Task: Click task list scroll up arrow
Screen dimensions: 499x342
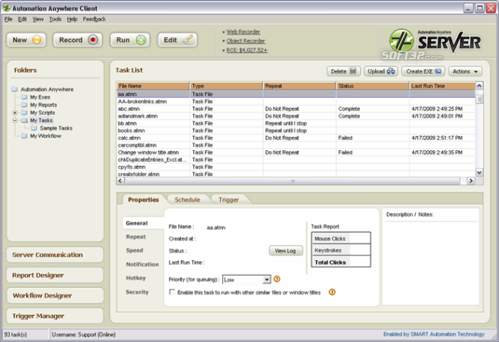Action: click(479, 86)
